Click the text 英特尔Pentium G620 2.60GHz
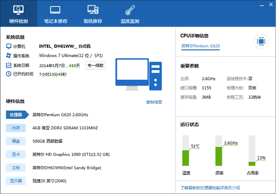Screen dimensions: 276x194 pyautogui.click(x=60, y=115)
